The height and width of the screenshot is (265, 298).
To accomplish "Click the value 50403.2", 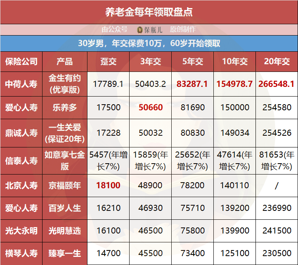I will point(151,84).
